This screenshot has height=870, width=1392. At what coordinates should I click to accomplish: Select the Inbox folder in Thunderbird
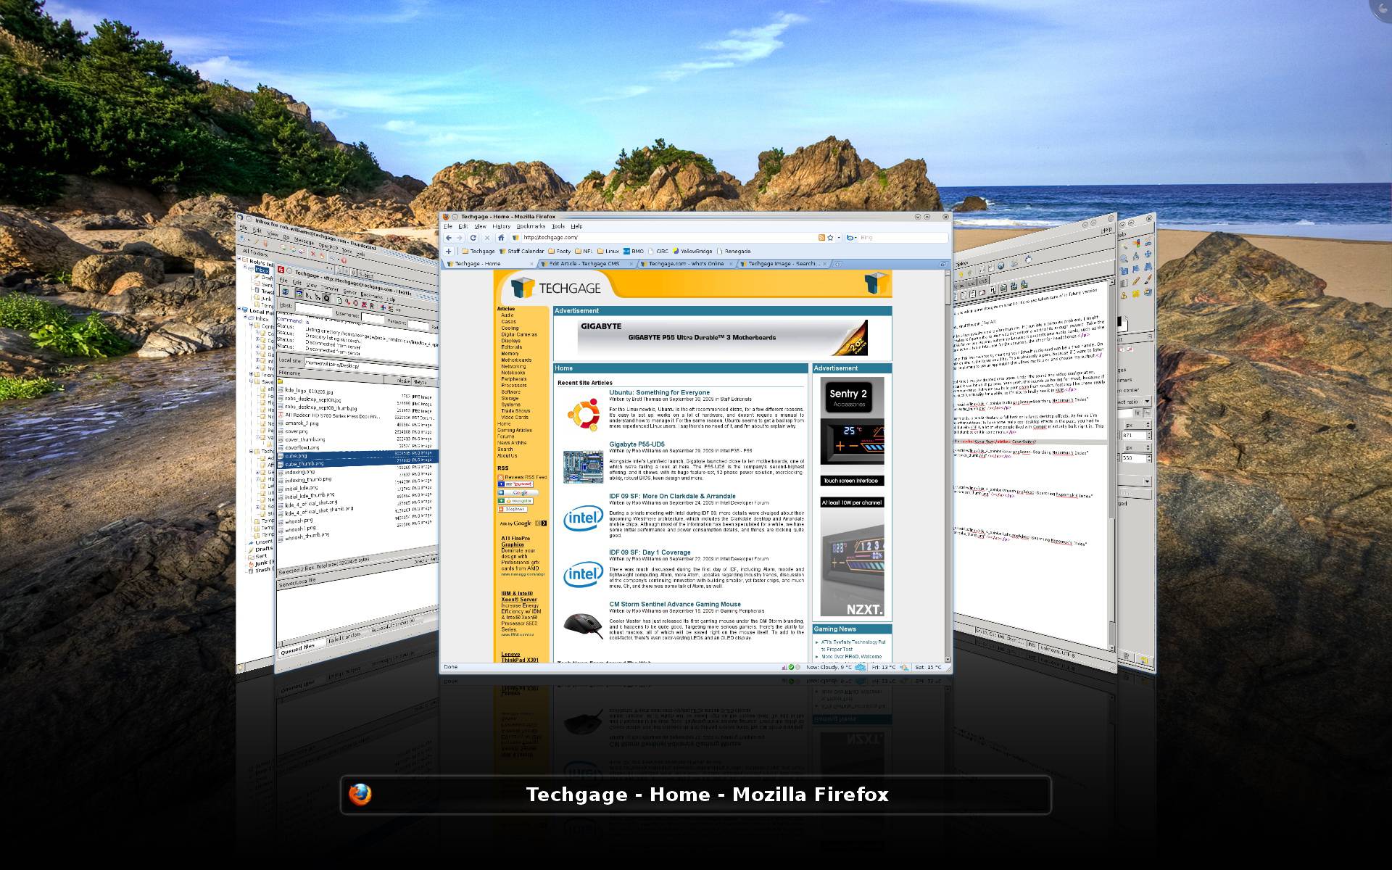(261, 270)
